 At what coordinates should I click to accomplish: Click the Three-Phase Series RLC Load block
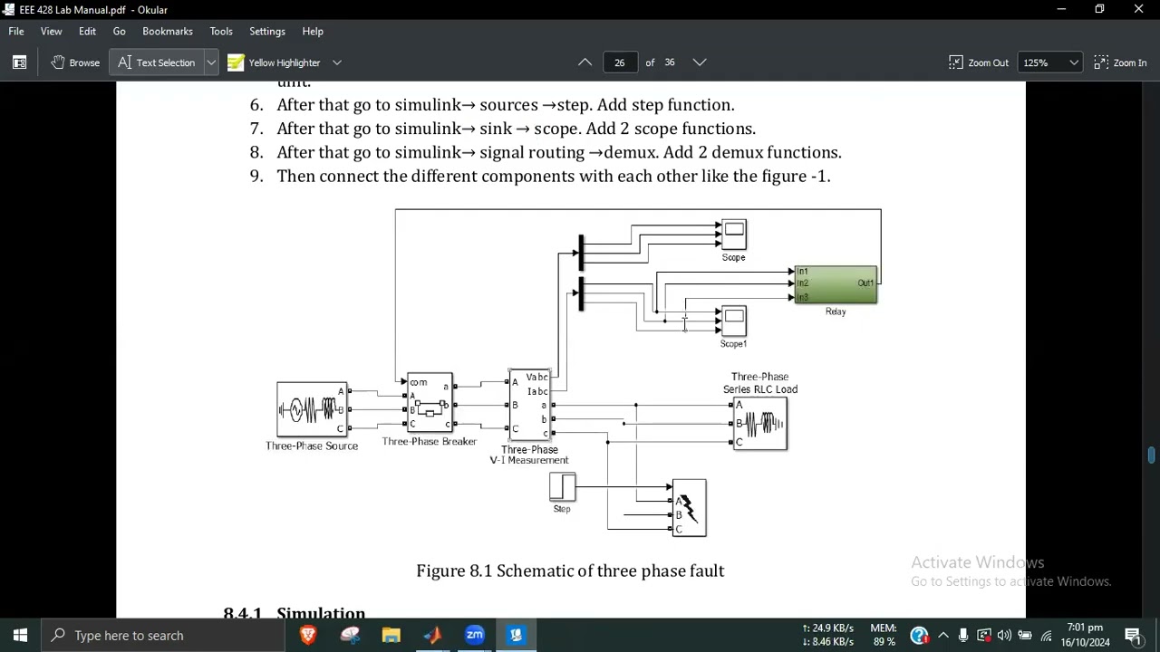760,424
